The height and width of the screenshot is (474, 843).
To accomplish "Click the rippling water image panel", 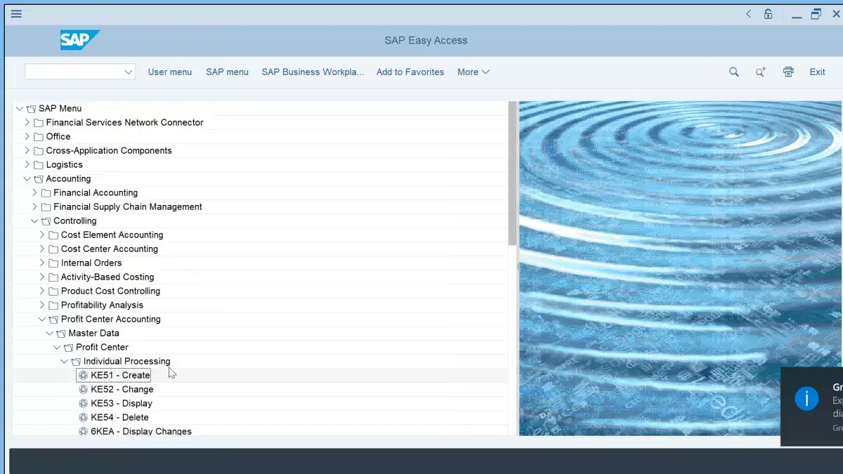I will [x=680, y=269].
